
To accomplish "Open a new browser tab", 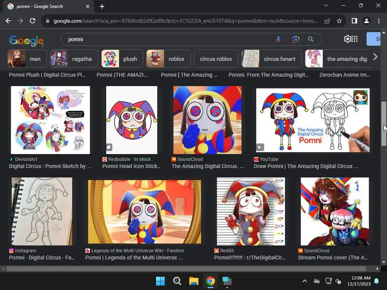I will point(102,6).
